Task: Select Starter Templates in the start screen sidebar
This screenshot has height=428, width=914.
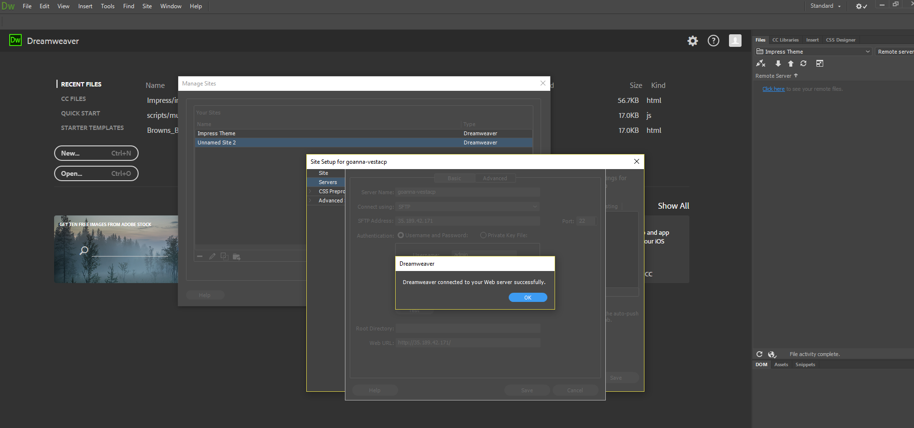Action: click(92, 128)
